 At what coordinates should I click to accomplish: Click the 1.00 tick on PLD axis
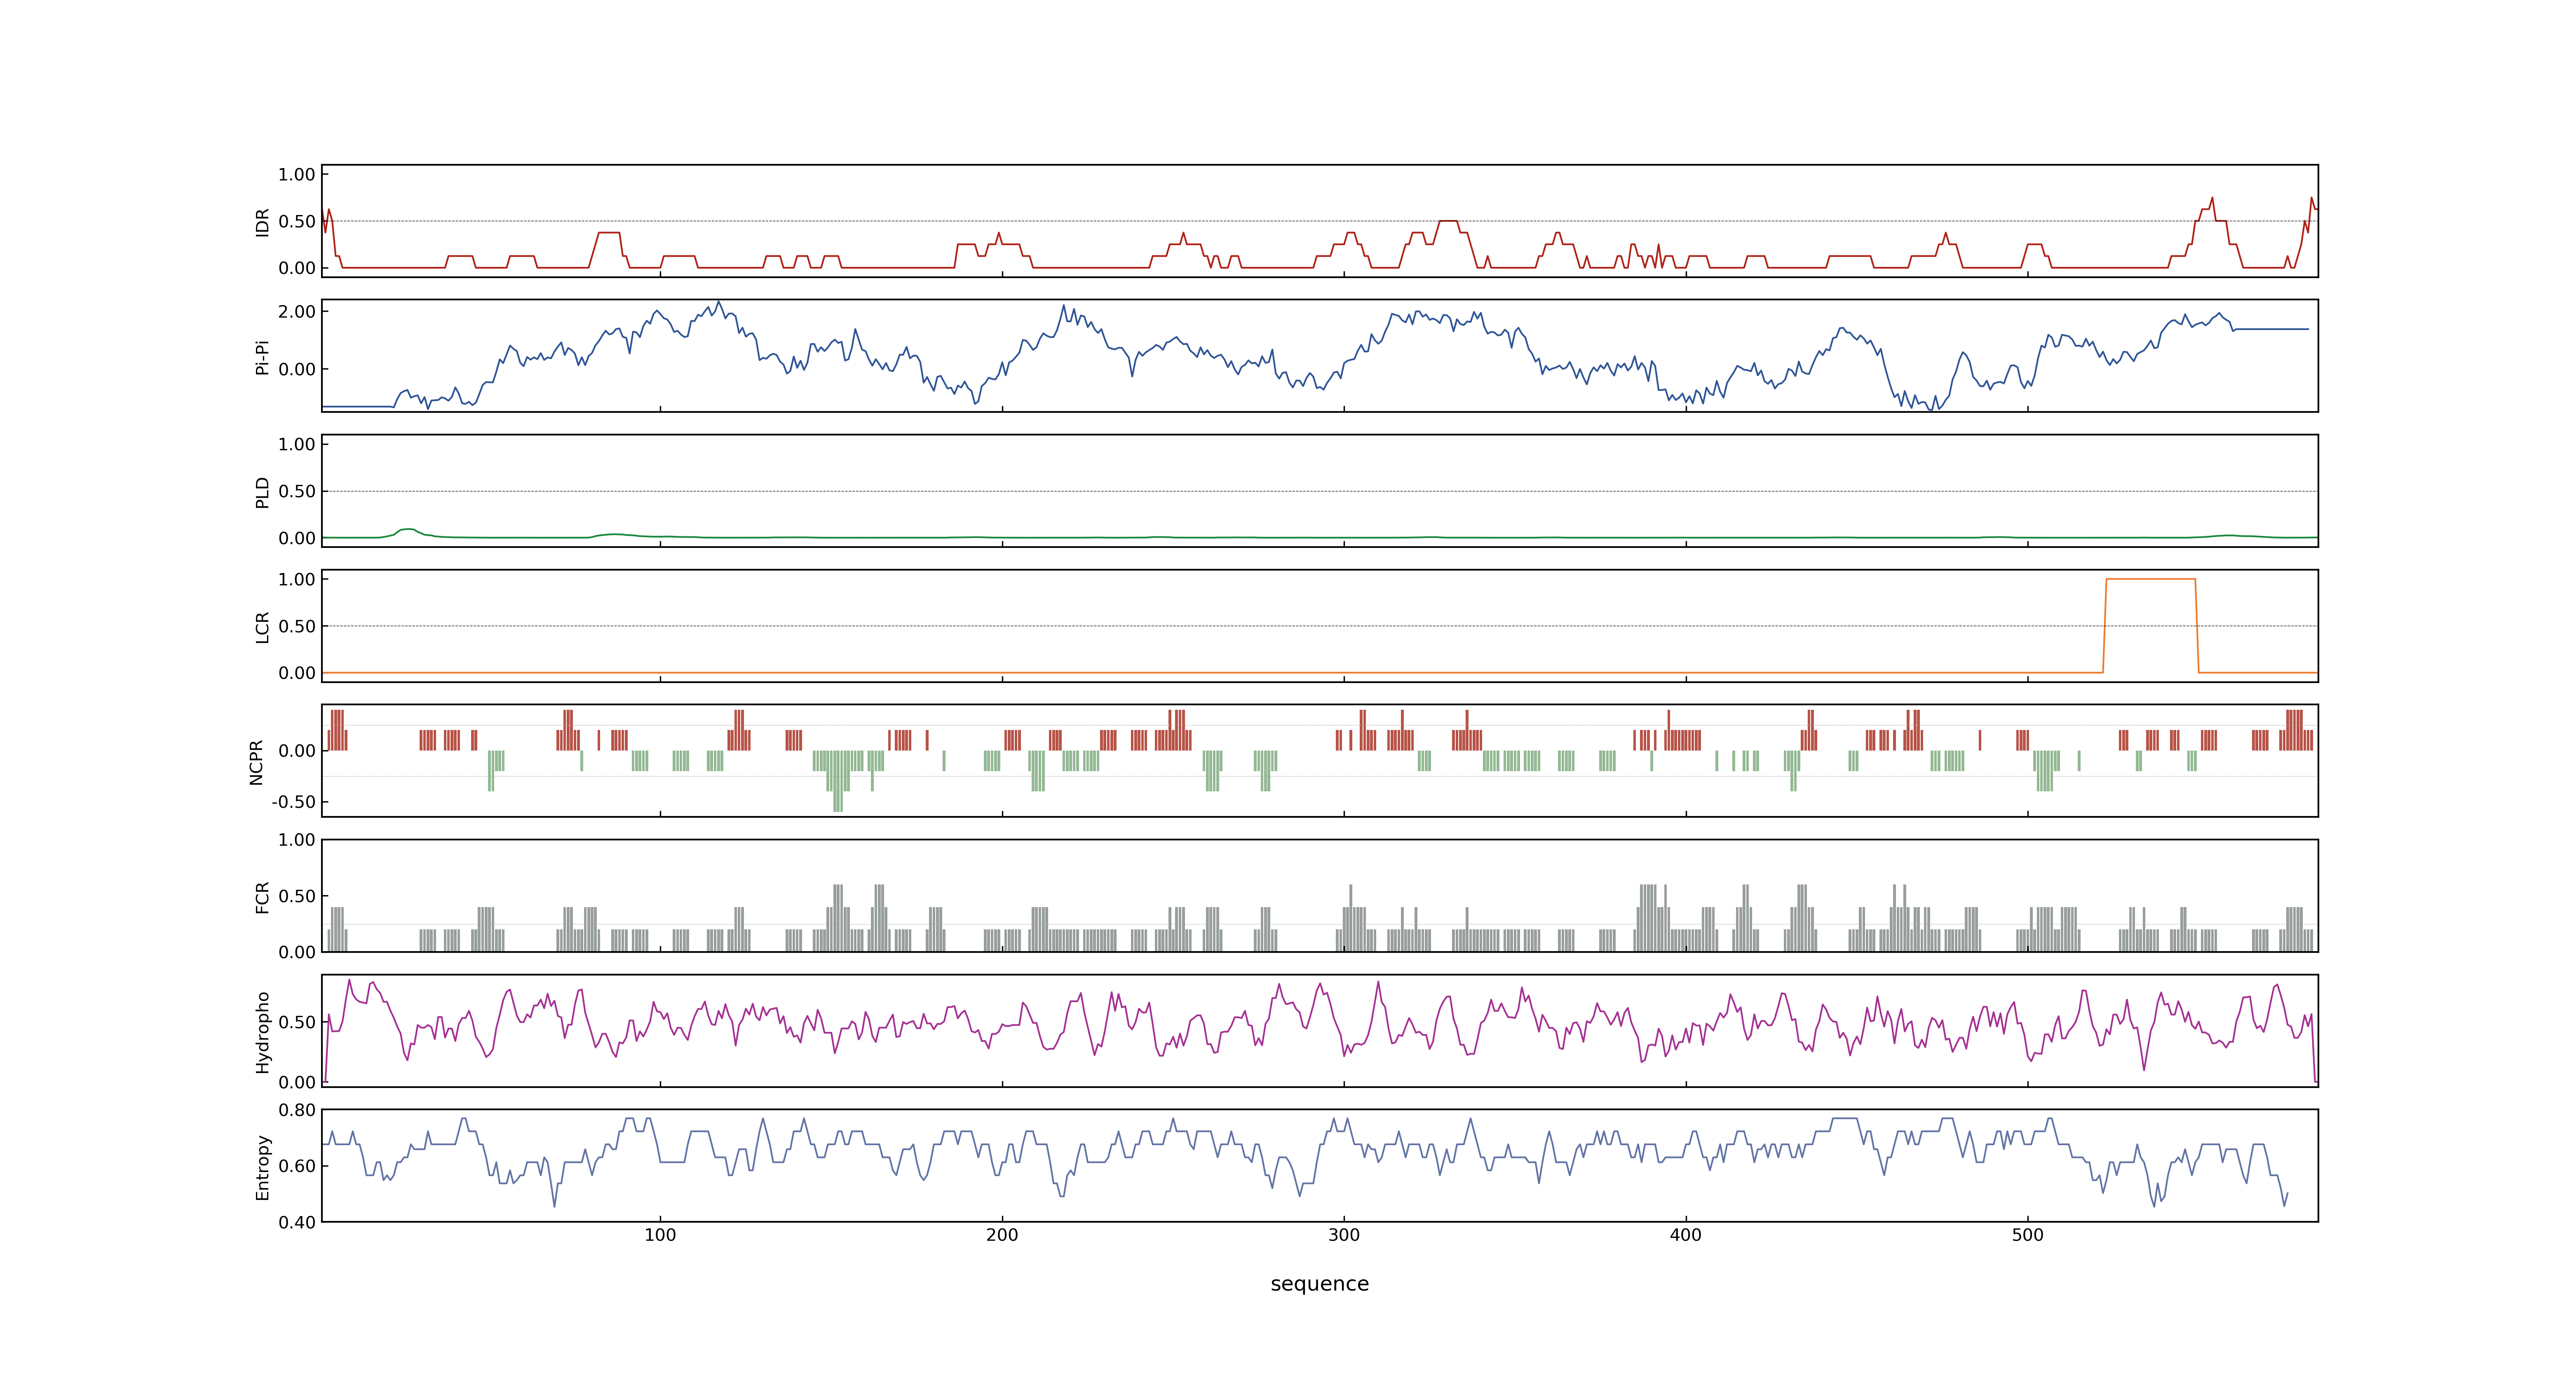pos(297,444)
